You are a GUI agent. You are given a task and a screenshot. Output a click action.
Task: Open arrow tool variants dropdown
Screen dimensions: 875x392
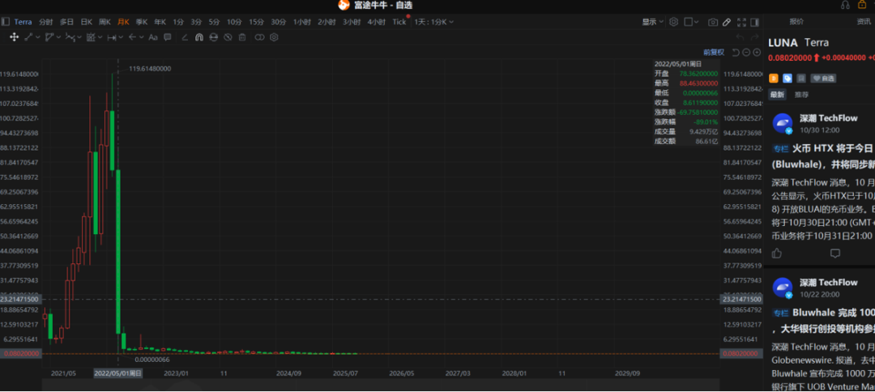coord(142,37)
